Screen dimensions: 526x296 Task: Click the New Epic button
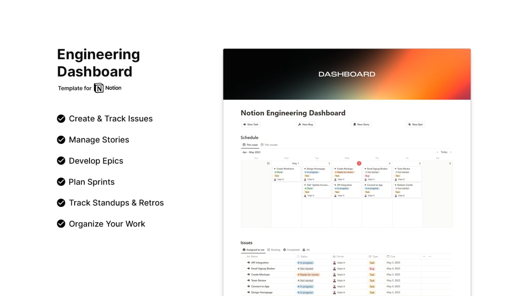click(x=416, y=124)
